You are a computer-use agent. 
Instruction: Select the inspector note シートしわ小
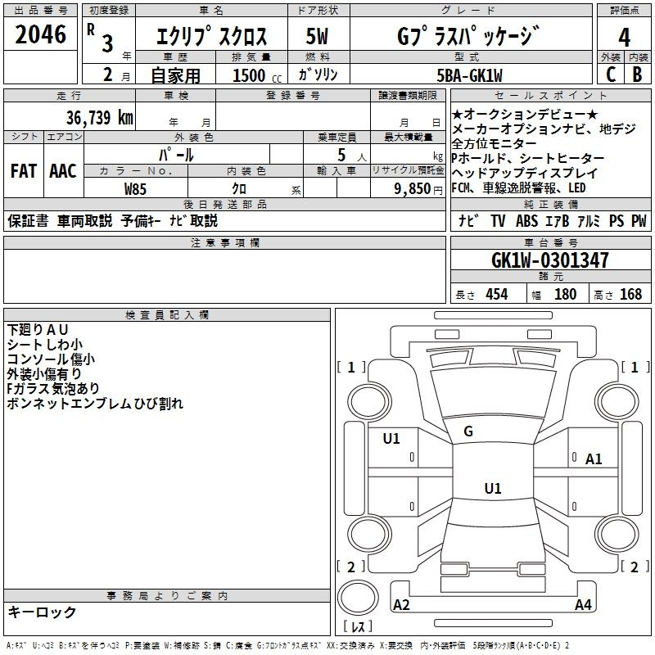(45, 344)
